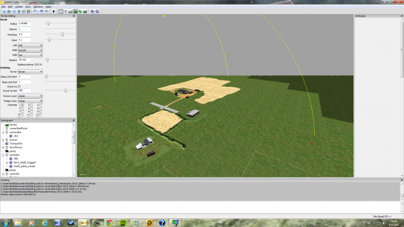Image resolution: width=404 pixels, height=227 pixels.
Task: Click the Open file toolbar icon
Action: pos(9,11)
